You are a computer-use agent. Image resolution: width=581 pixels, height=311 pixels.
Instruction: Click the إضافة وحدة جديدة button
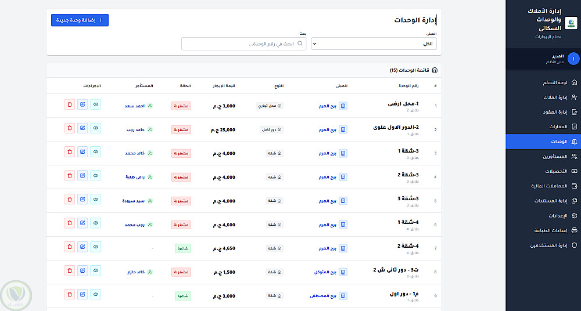pos(80,20)
